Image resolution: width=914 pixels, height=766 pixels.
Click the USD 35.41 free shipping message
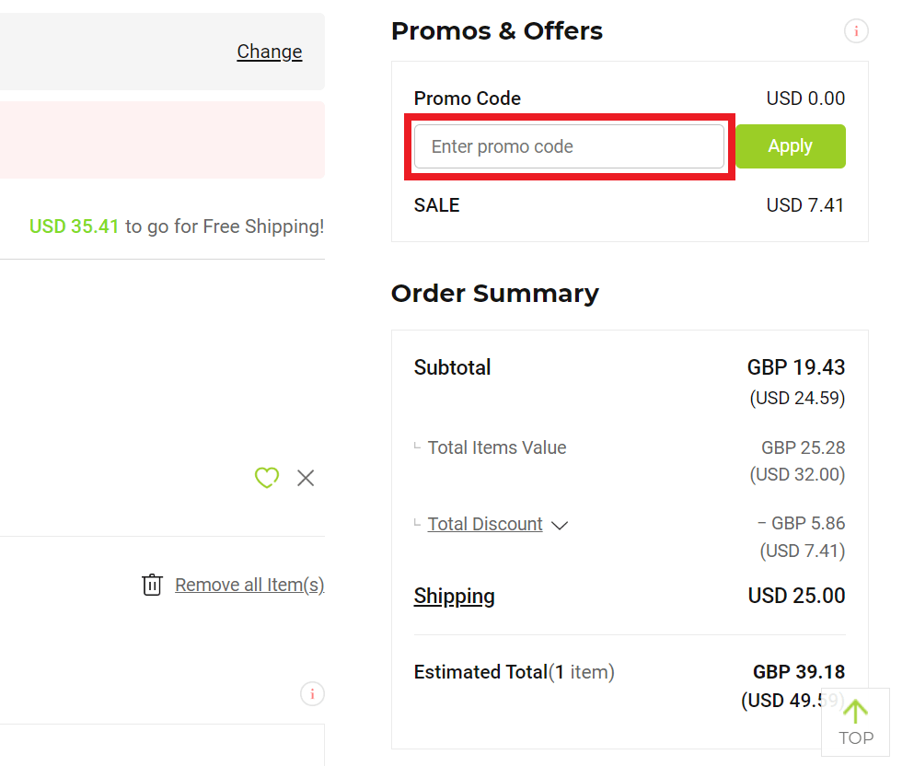[x=177, y=226]
